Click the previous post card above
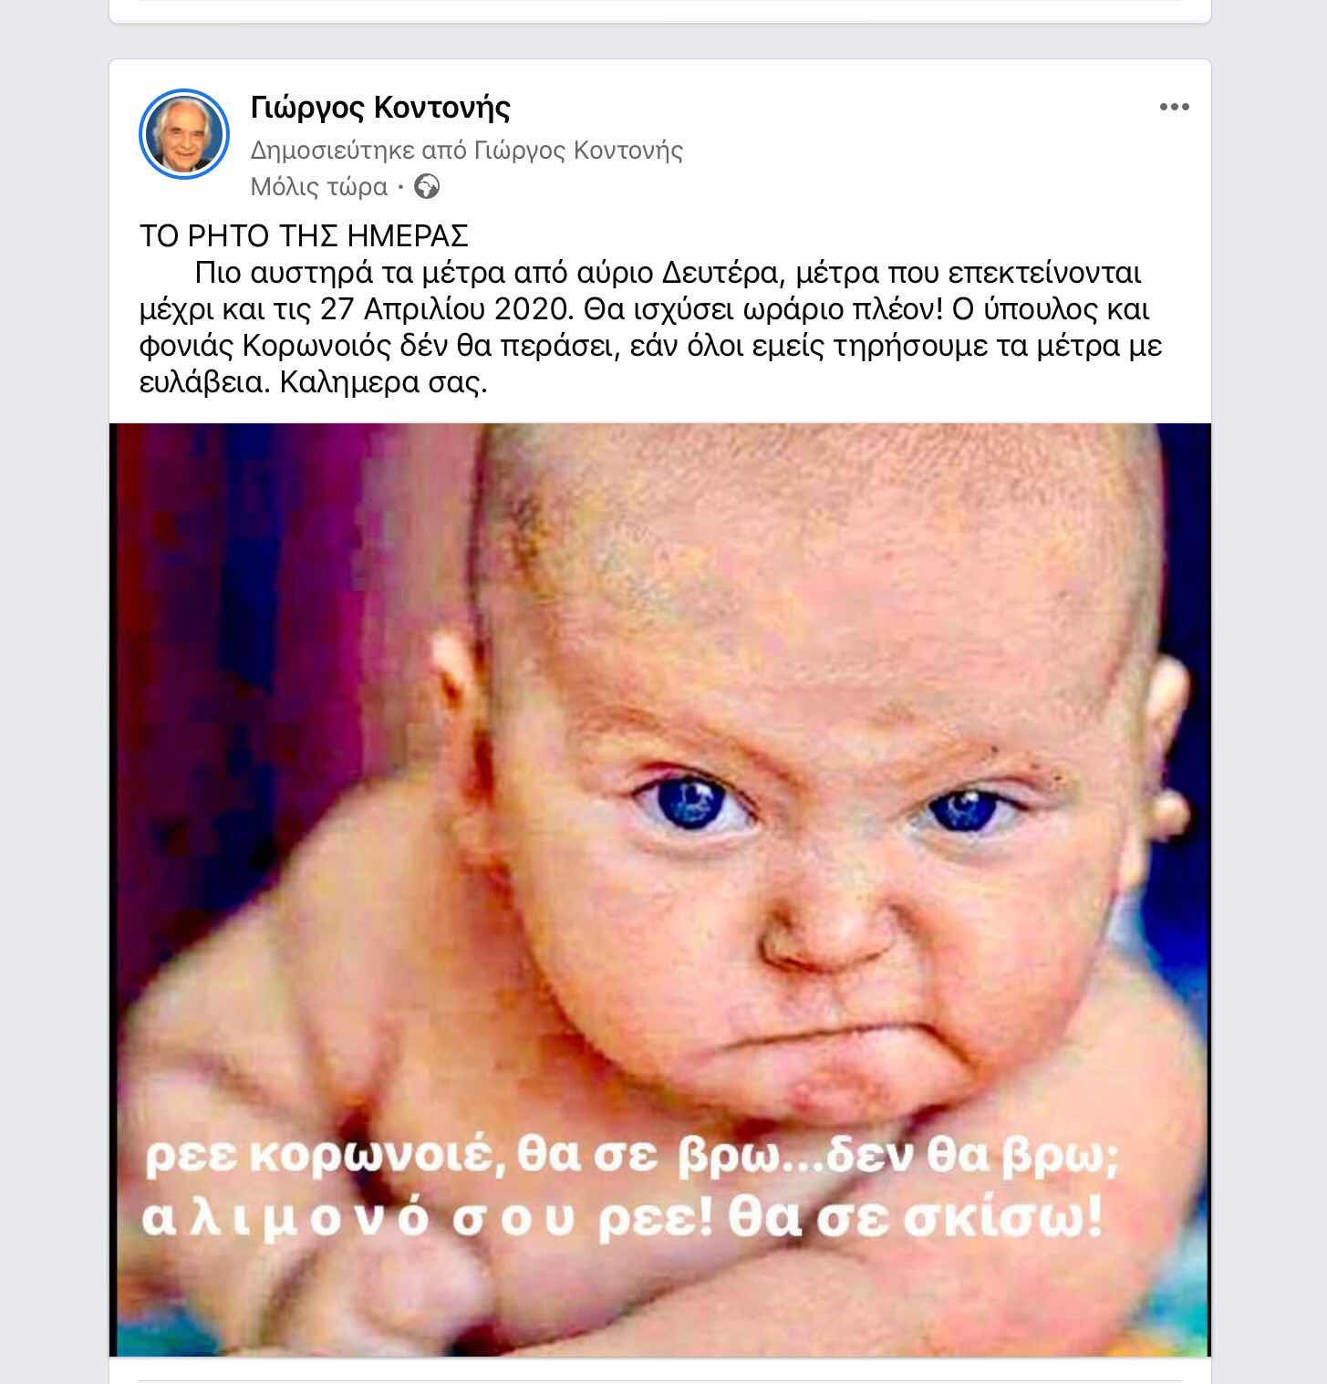Viewport: 1327px width, 1384px height. [660, 11]
